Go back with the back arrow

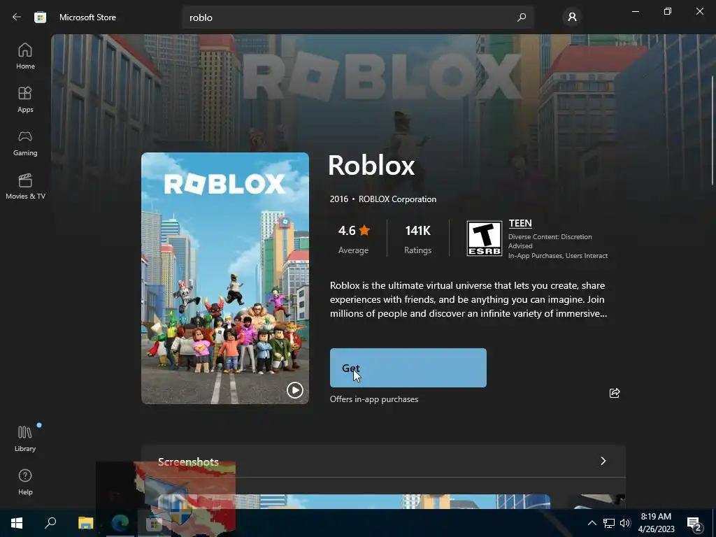17,17
